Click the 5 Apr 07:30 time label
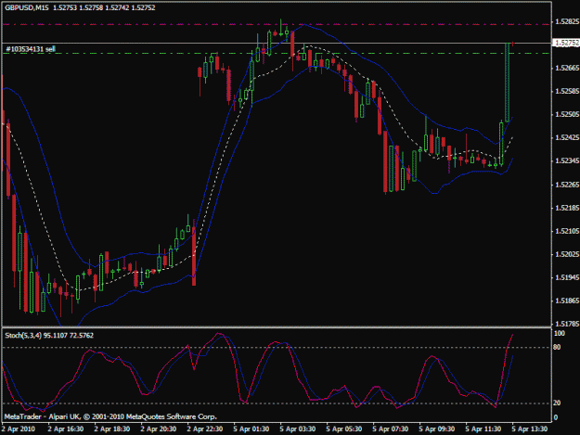Screen dimensions: 580x435 (391, 429)
